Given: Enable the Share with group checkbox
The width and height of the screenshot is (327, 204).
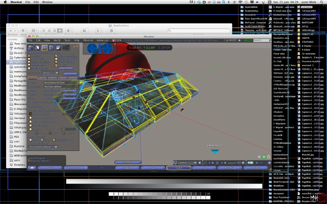Looking at the screenshot, I should tap(31, 114).
